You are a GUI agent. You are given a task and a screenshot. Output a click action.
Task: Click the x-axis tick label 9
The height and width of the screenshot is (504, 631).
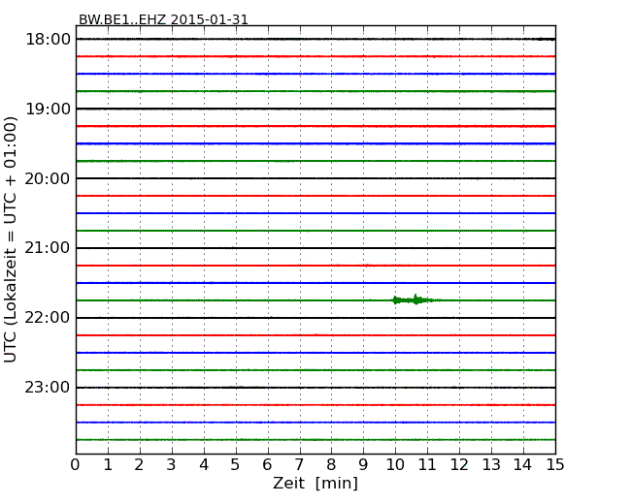point(363,464)
